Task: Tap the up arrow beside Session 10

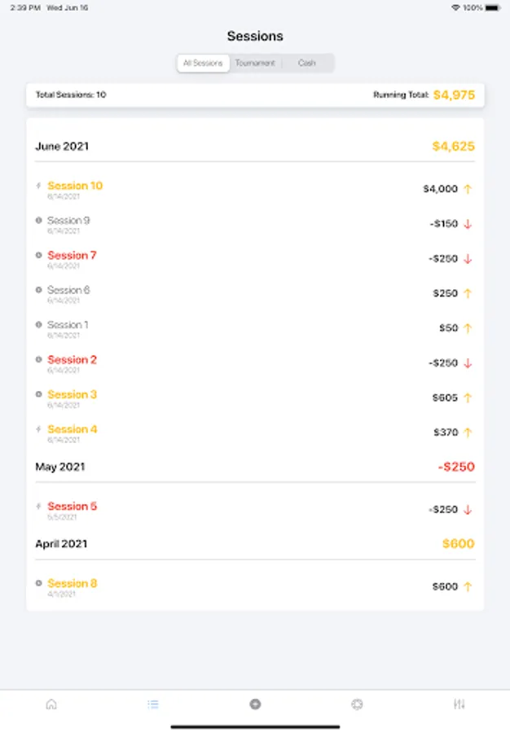Action: point(468,189)
